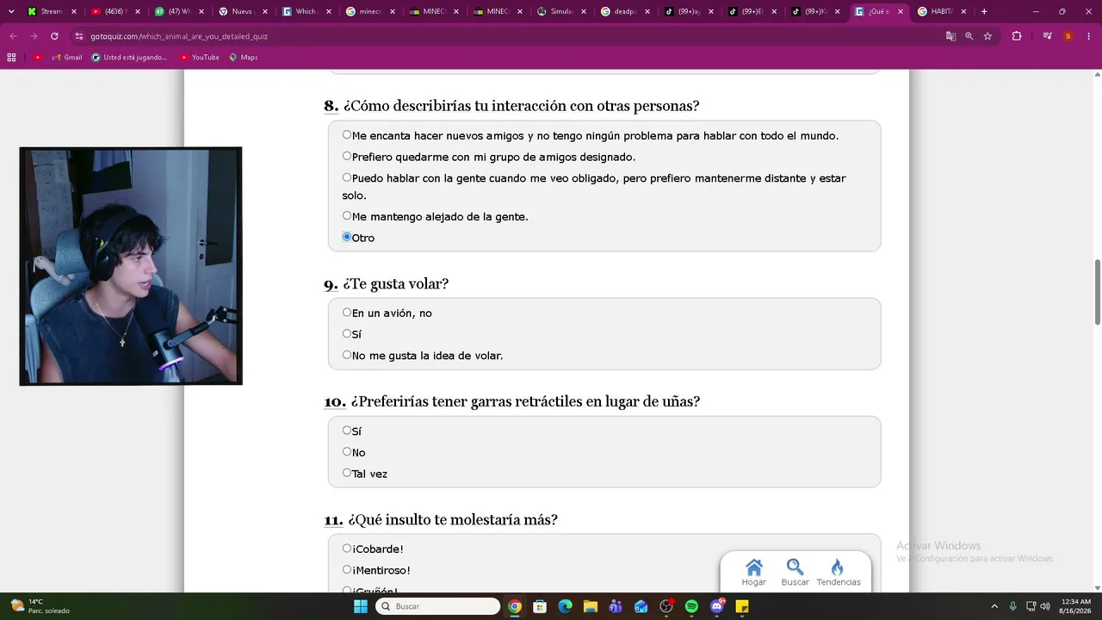Viewport: 1102px width, 620px height.
Task: Select 'No' for question 10
Action: pyautogui.click(x=347, y=452)
